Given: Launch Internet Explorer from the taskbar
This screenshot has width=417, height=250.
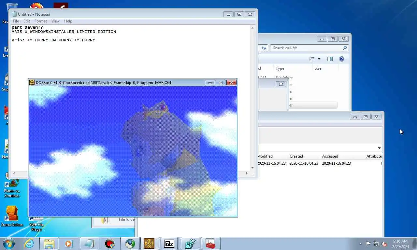Looking at the screenshot, I should tap(29, 243).
